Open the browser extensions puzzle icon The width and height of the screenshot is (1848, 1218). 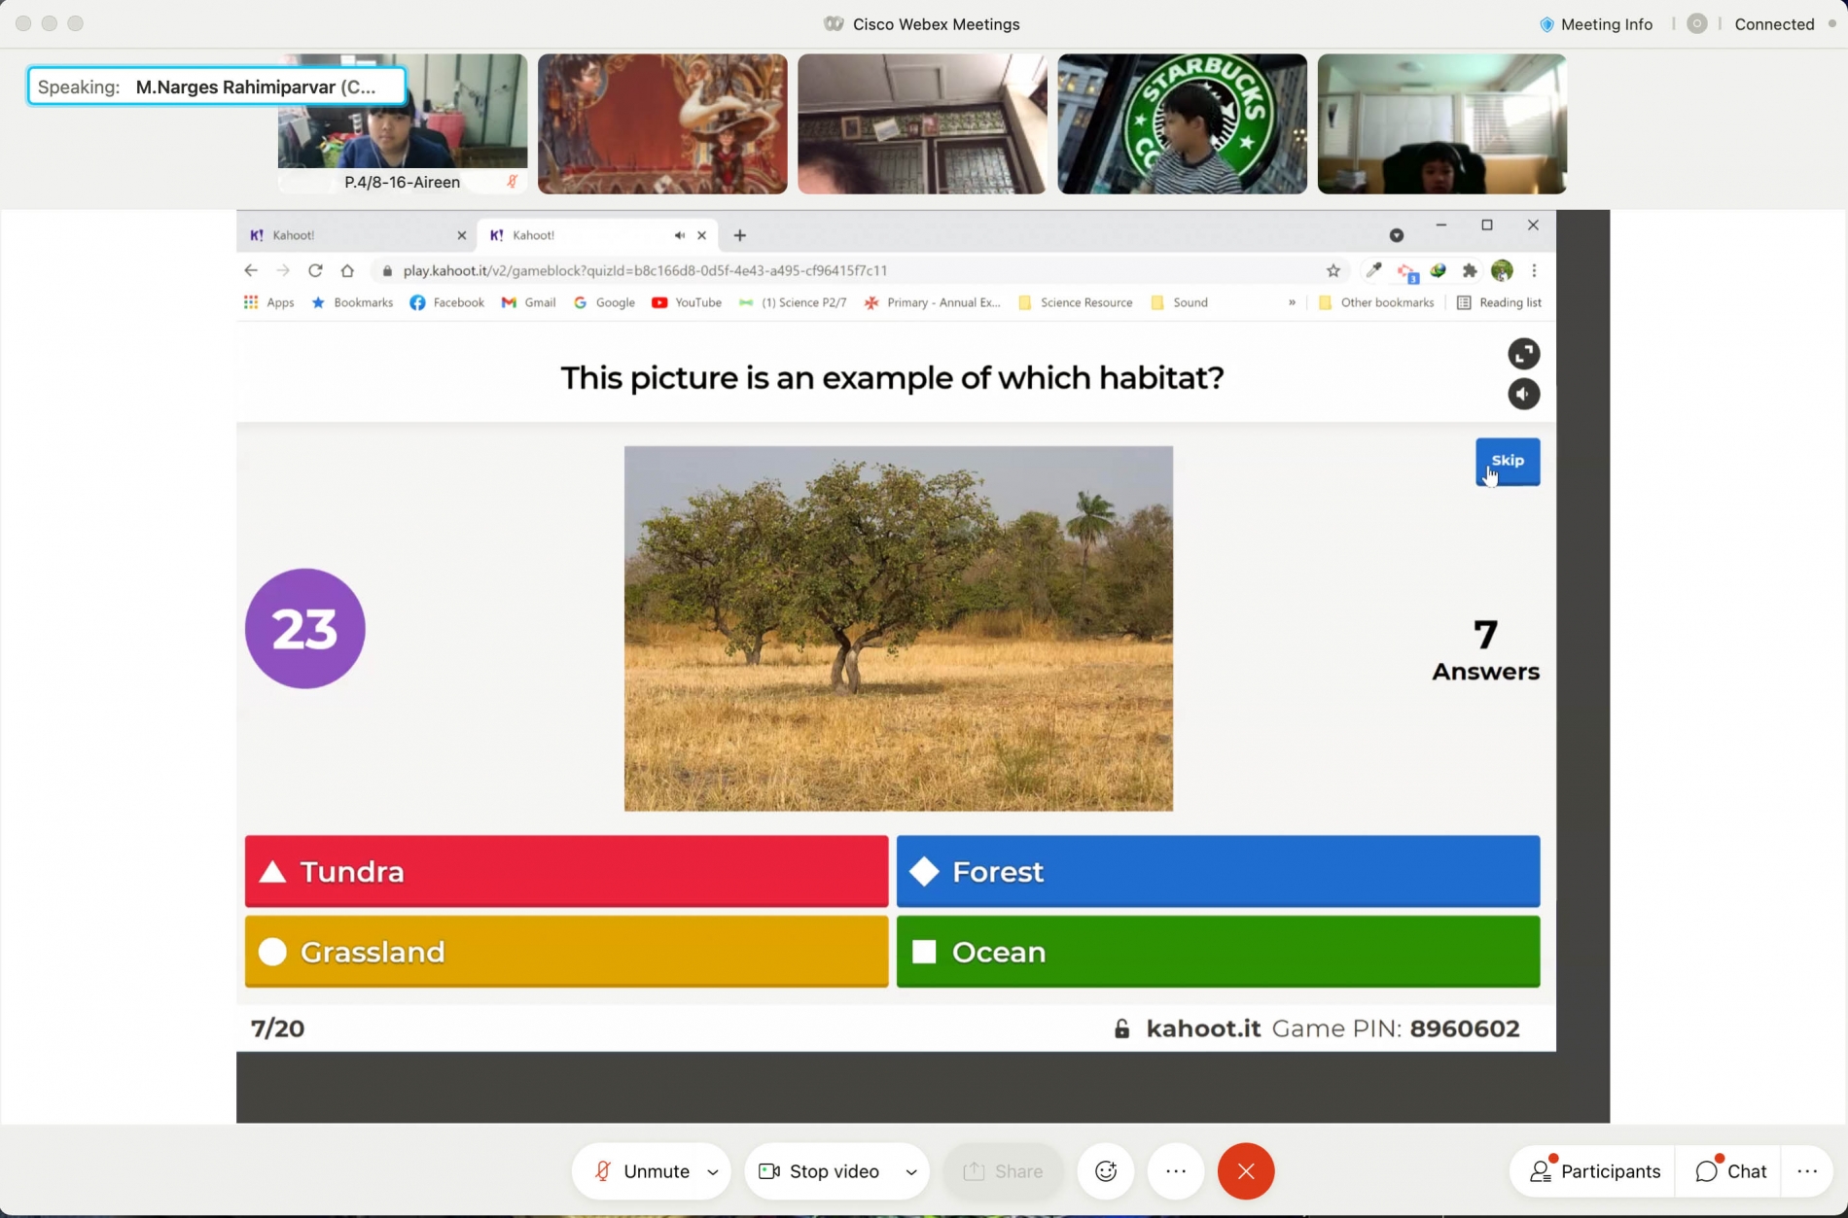[x=1470, y=270]
